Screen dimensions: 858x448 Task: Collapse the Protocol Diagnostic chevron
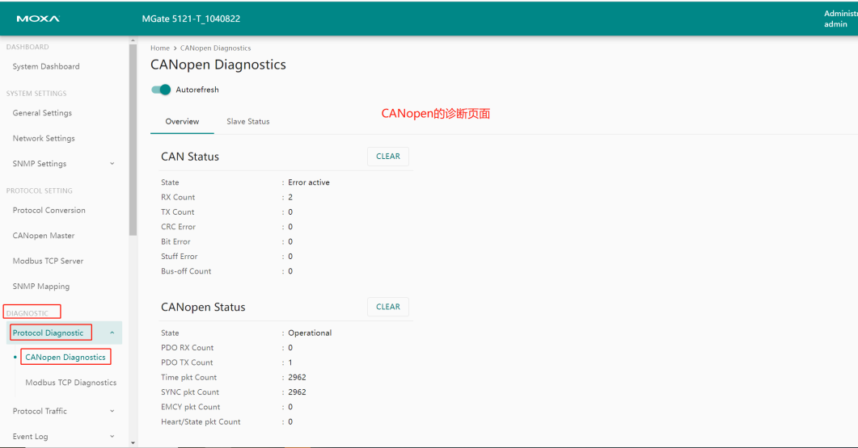[x=112, y=333]
